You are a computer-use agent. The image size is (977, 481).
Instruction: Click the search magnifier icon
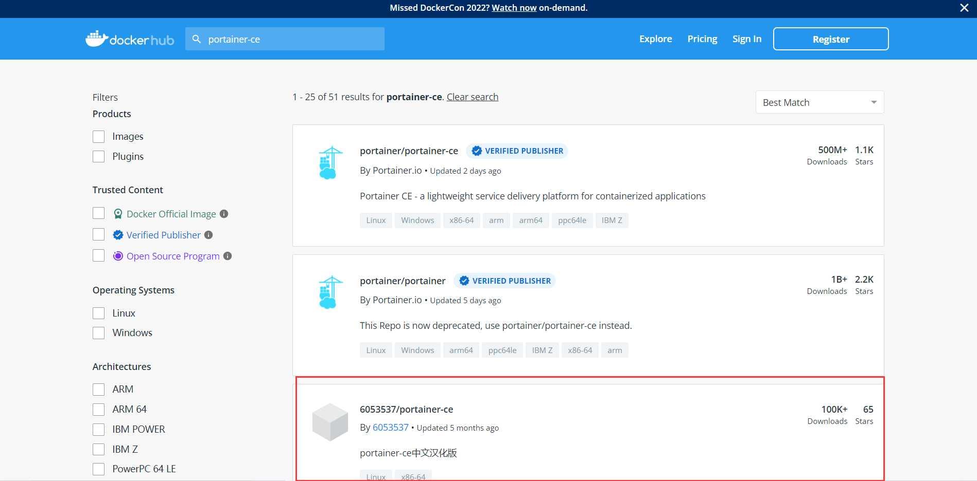[197, 39]
